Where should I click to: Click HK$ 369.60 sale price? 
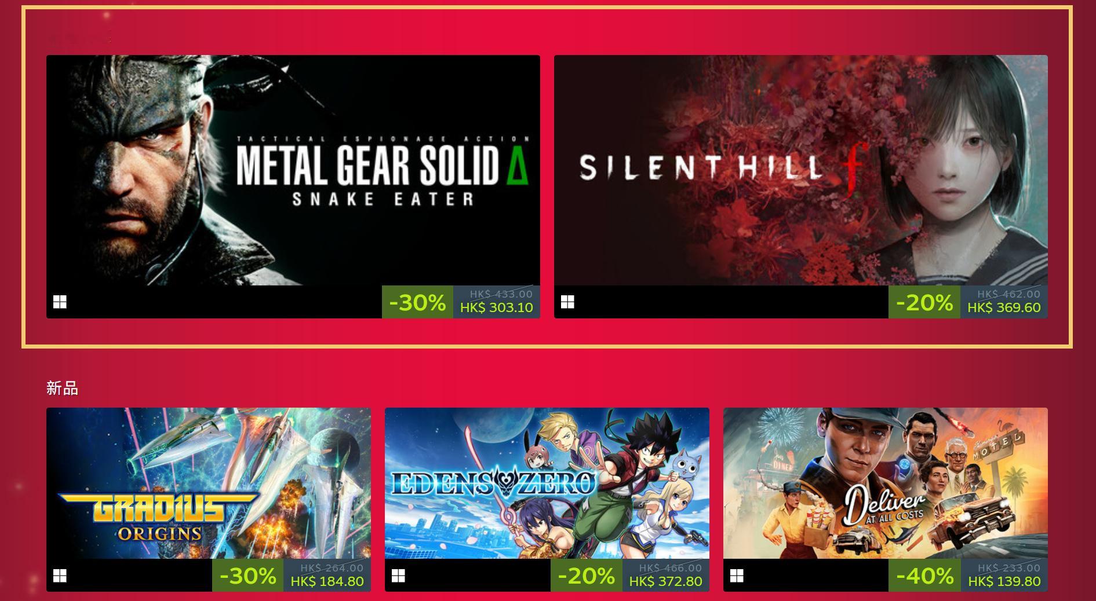pyautogui.click(x=1004, y=307)
